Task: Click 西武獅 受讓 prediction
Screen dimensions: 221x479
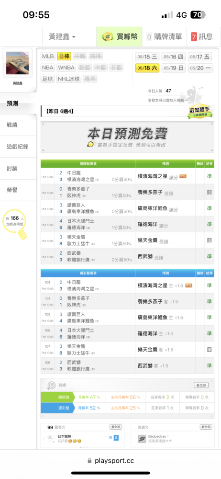Action: [151, 257]
